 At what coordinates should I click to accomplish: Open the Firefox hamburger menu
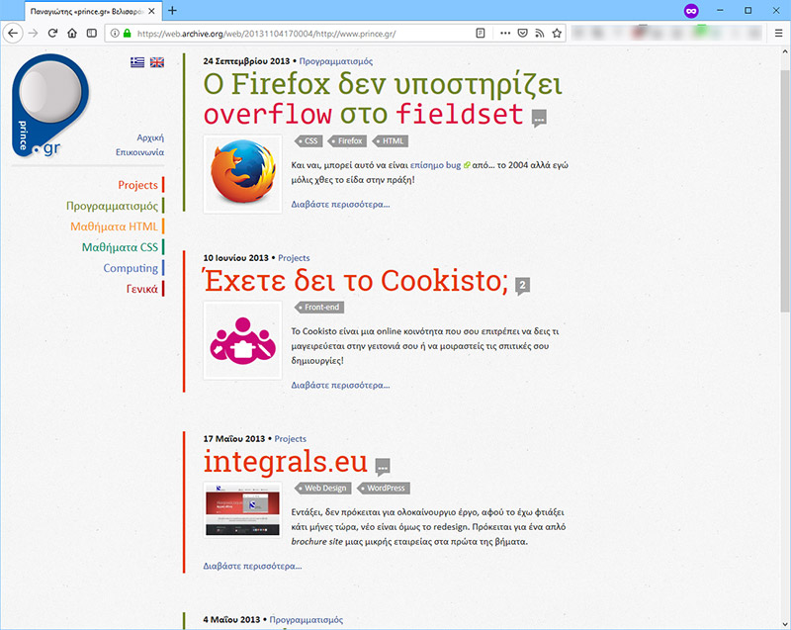(777, 33)
